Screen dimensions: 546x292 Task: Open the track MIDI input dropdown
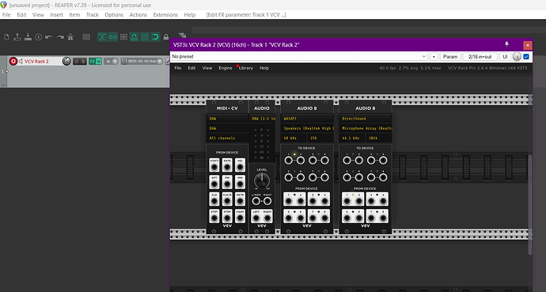pyautogui.click(x=142, y=61)
